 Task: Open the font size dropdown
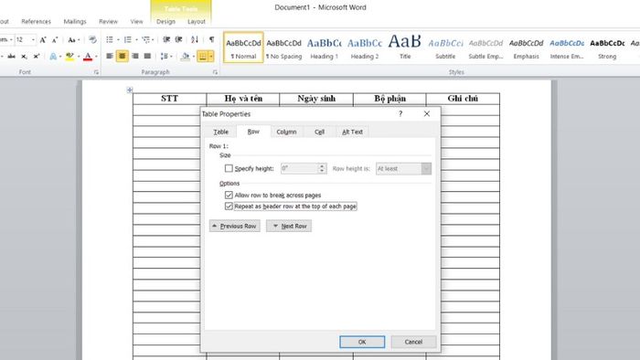coord(33,39)
